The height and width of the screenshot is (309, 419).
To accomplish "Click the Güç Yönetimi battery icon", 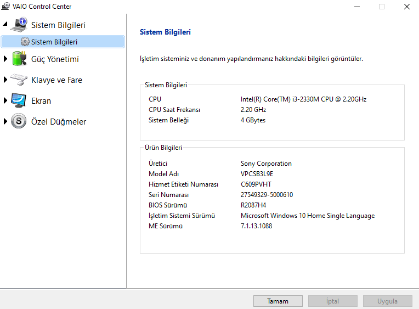I will coord(19,58).
